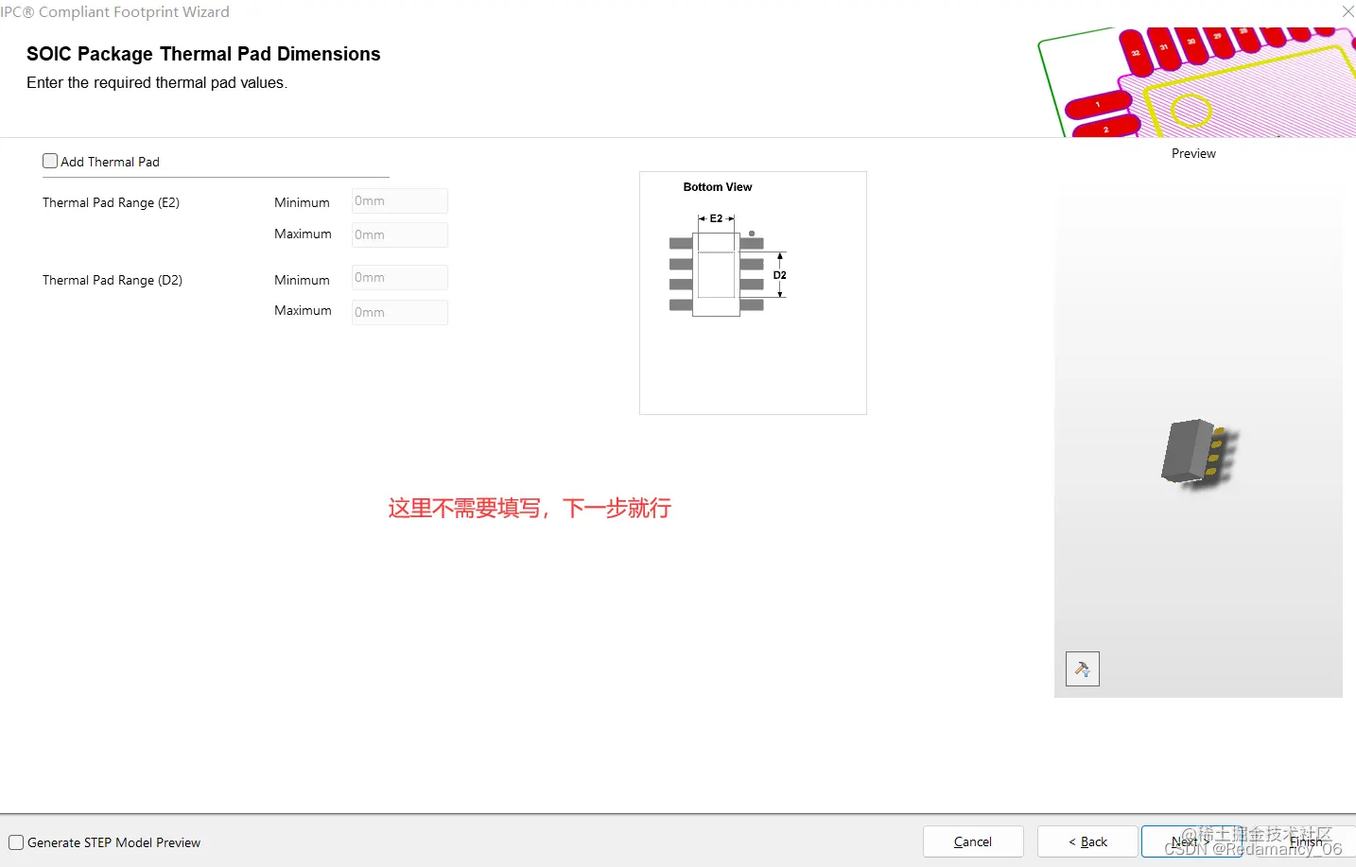Click the Thermal Pad Range D2 Minimum field
The image size is (1356, 867).
click(398, 277)
